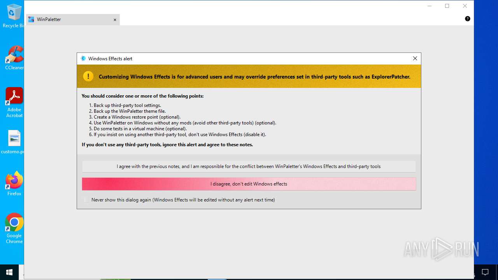This screenshot has height=280, width=498.
Task: Open Google Chrome desktop shortcut
Action: point(14,228)
